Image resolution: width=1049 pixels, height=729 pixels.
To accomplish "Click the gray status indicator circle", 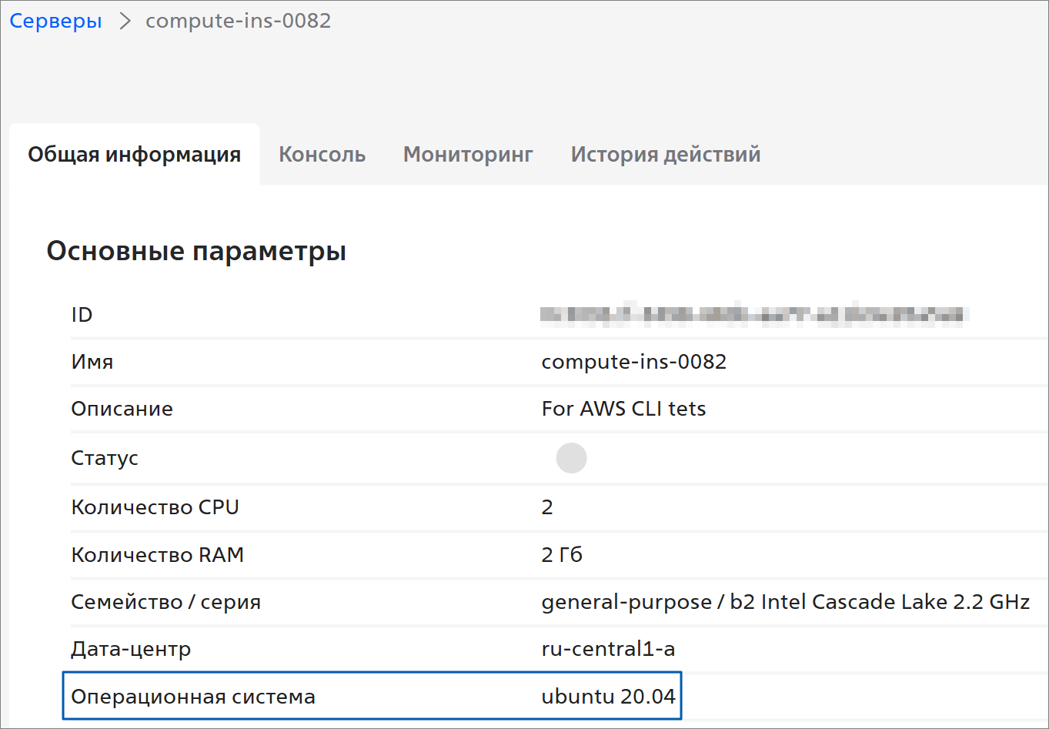I will point(571,458).
